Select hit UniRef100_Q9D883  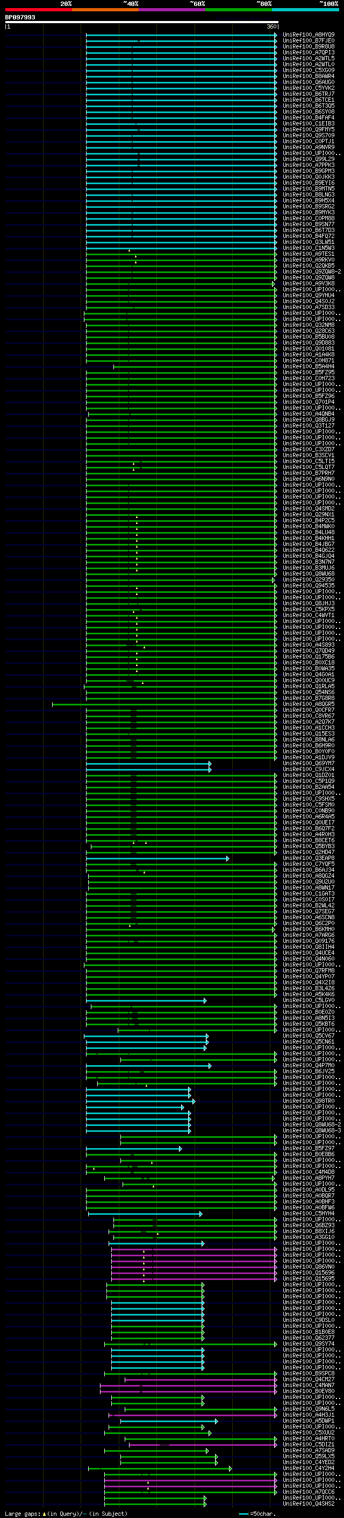click(309, 342)
